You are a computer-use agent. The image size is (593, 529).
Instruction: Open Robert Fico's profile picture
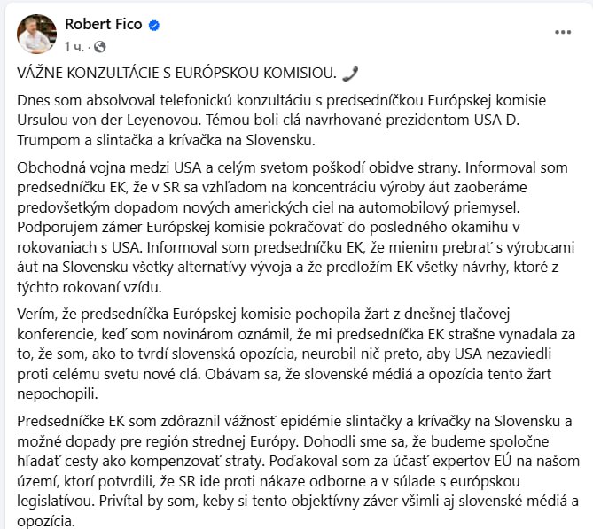click(x=35, y=34)
